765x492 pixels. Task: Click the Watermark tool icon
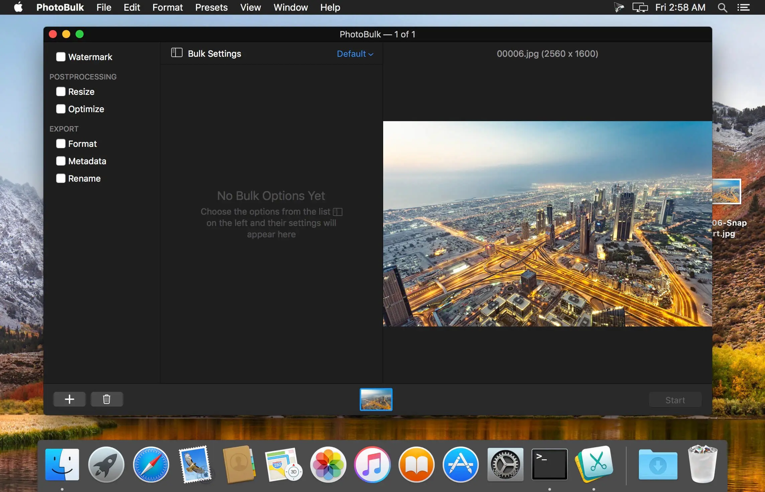(60, 56)
